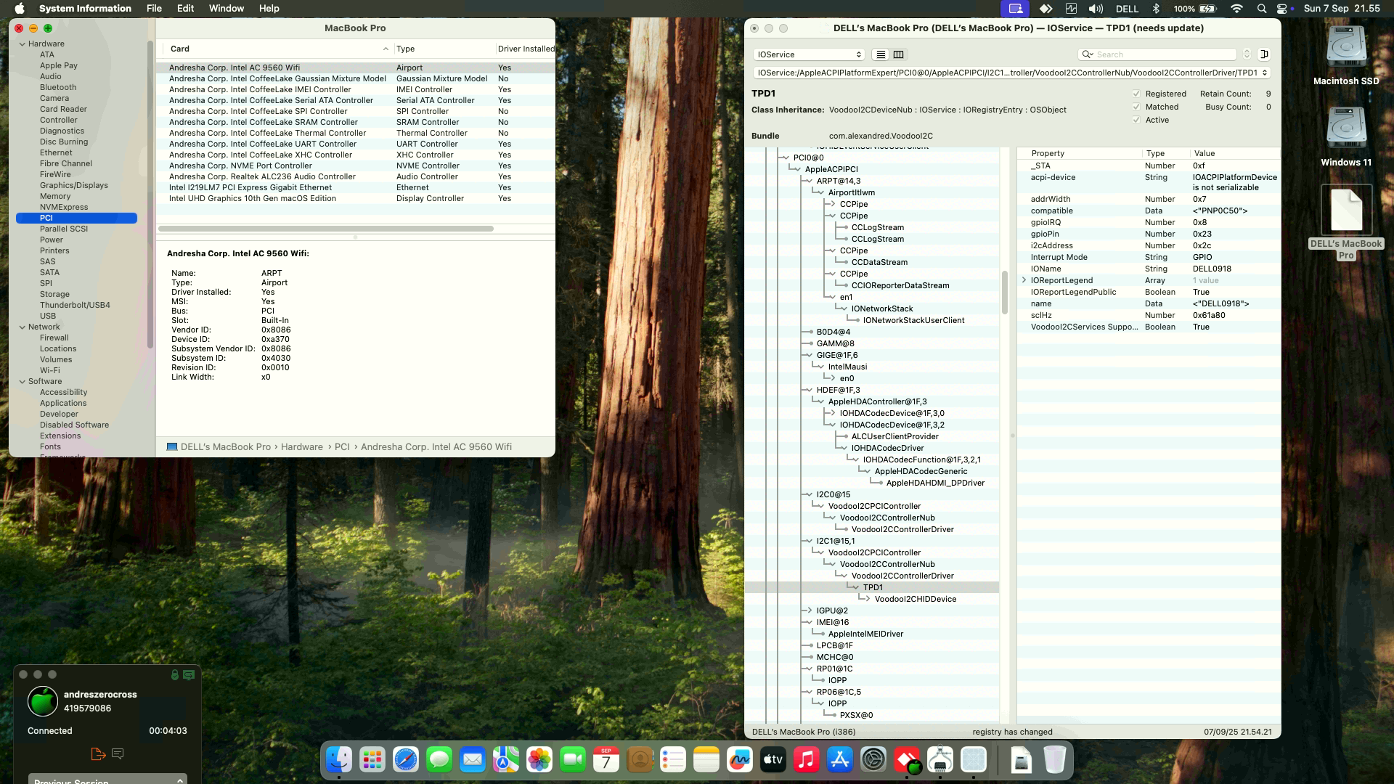Collapse the ARPT@14,3 tree node

(x=809, y=181)
